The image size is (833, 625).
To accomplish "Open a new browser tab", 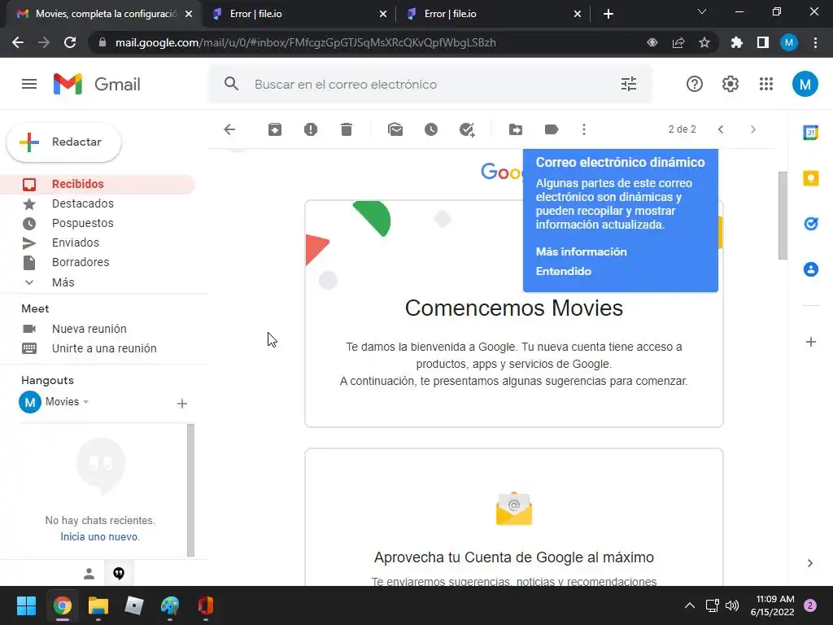I will [608, 14].
